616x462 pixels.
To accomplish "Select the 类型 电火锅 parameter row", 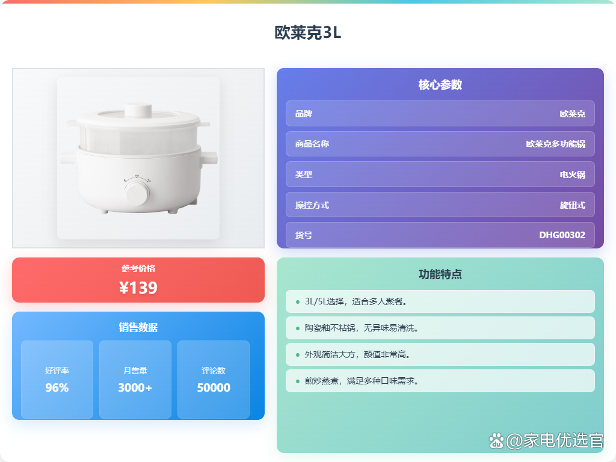I will (440, 174).
